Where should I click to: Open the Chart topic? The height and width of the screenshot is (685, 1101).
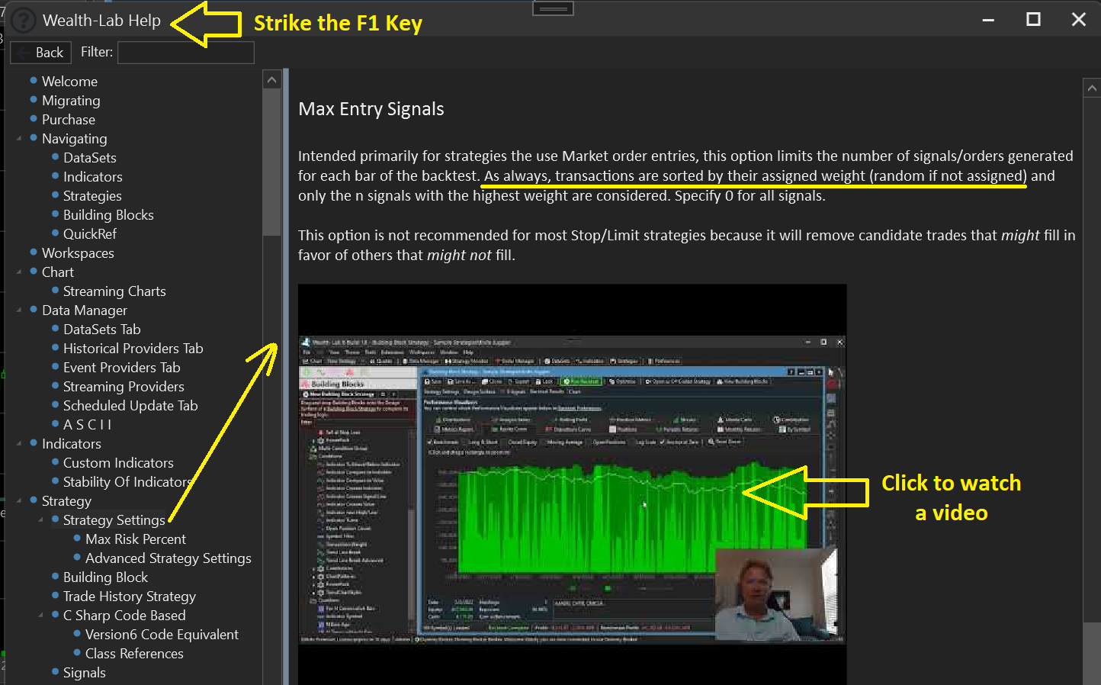point(58,272)
